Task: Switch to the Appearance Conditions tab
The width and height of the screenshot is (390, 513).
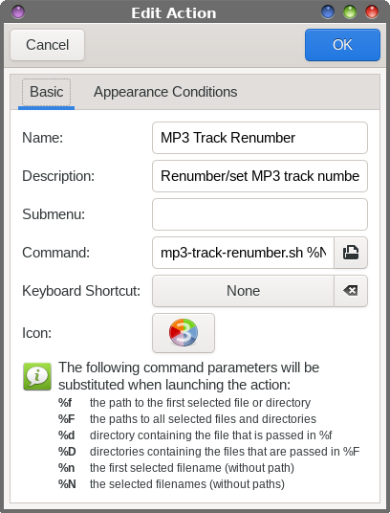Action: (x=165, y=92)
